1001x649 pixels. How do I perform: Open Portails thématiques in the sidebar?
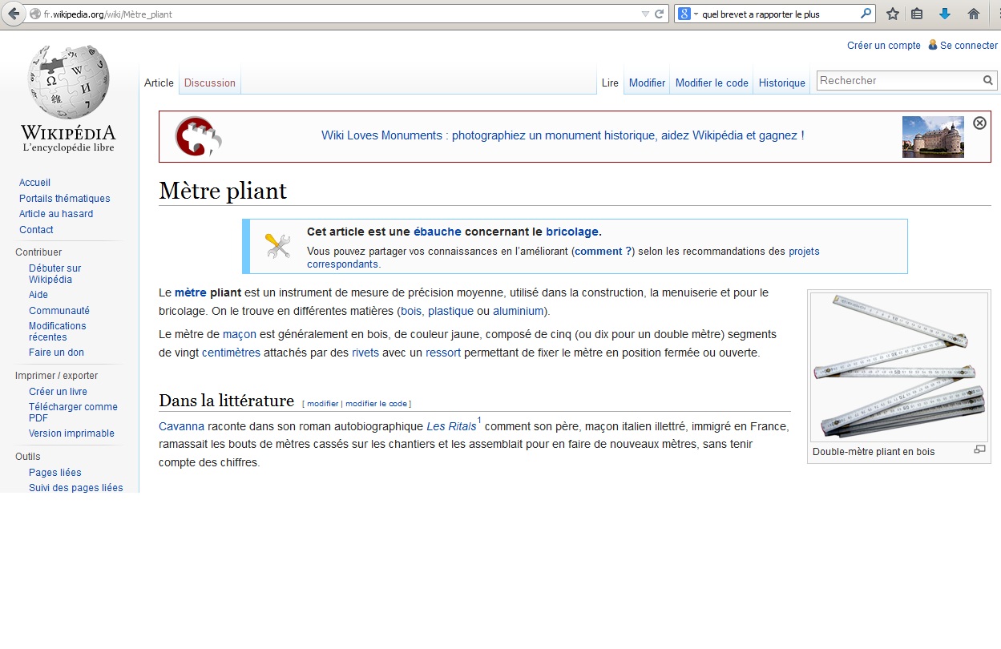pyautogui.click(x=65, y=199)
